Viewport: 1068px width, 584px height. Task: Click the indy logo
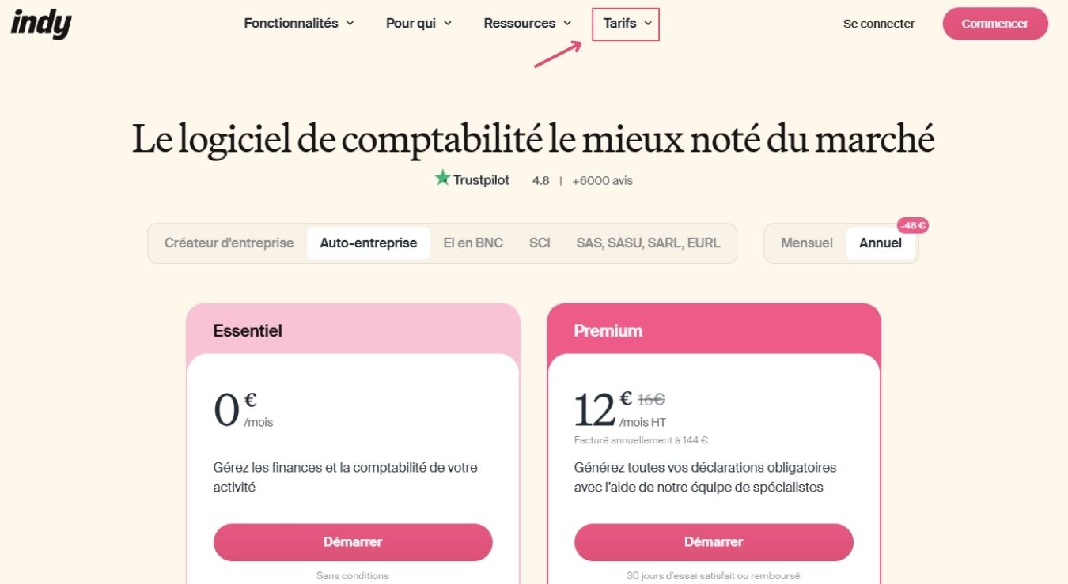[41, 24]
